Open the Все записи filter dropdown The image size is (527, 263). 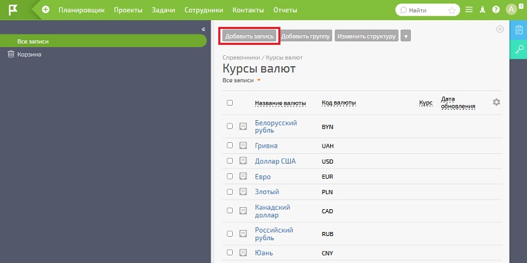click(x=242, y=80)
